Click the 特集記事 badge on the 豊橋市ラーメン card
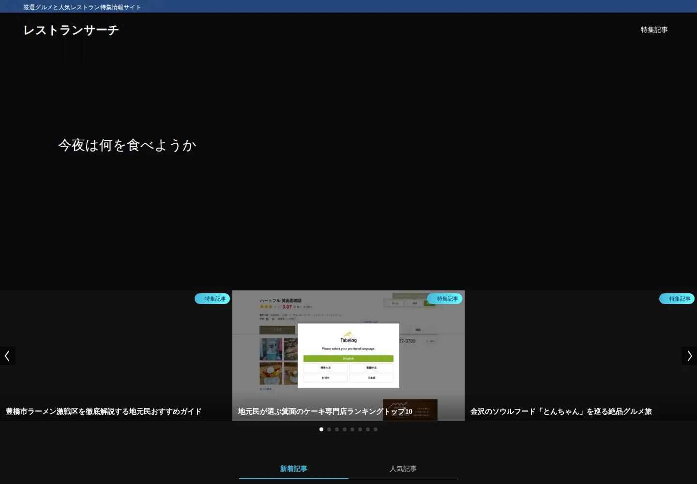The image size is (697, 484). (212, 299)
